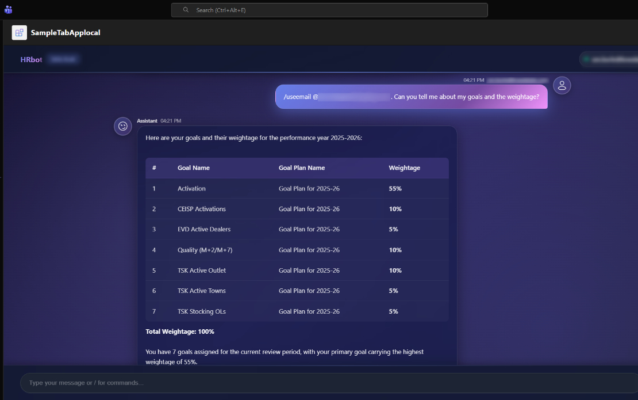Click the Activation goal cell
The width and height of the screenshot is (638, 400).
[x=191, y=189]
